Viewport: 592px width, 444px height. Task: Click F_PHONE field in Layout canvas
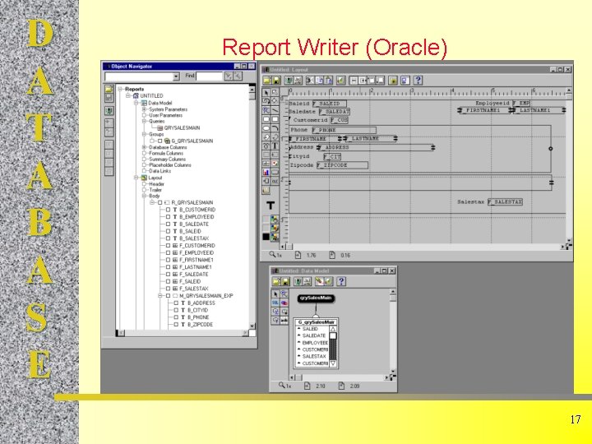pos(344,130)
